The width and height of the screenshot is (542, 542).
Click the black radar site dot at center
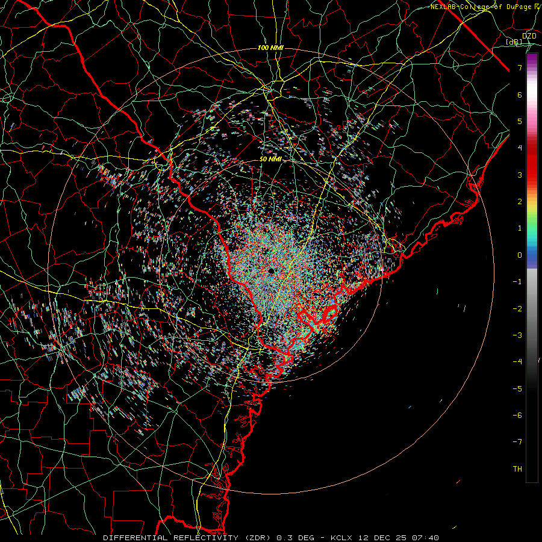[271, 270]
